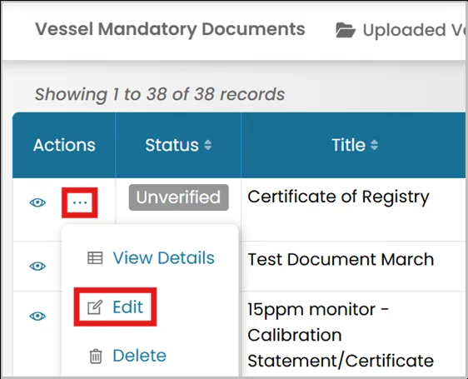This screenshot has width=468, height=379.
Task: Switch to the Uploaded documents tab
Action: [x=401, y=30]
